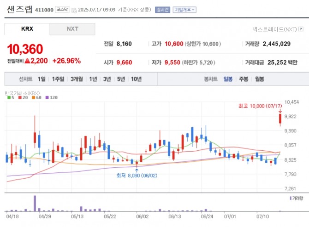
Task: Click the red up-triangle price change icon
Action: click(x=27, y=61)
